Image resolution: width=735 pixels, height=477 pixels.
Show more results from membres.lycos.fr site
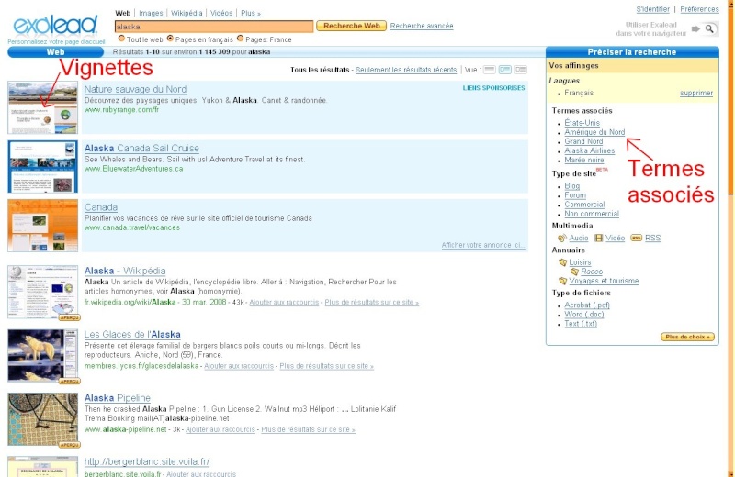(327, 366)
